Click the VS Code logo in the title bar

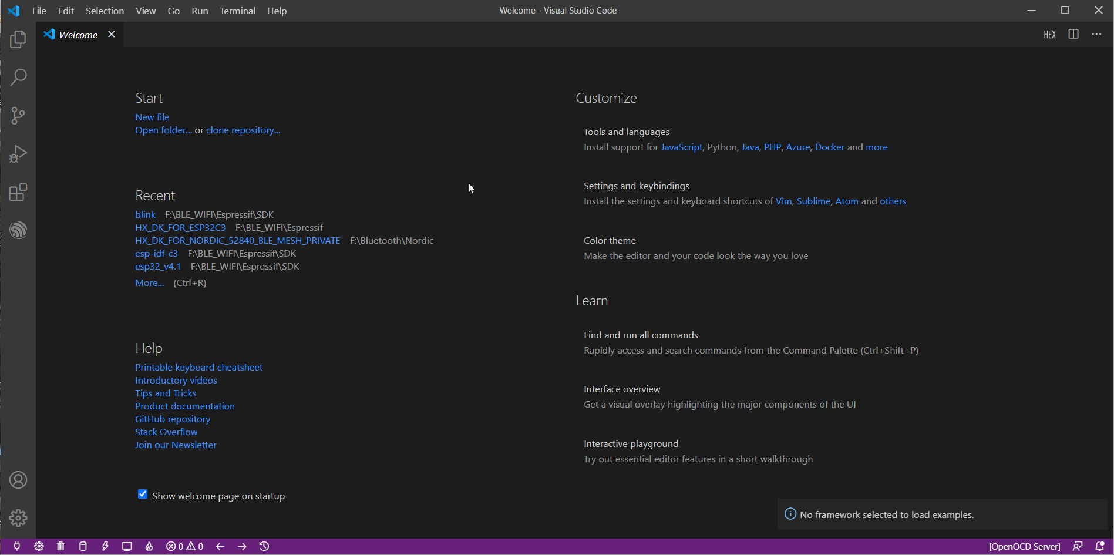tap(14, 11)
